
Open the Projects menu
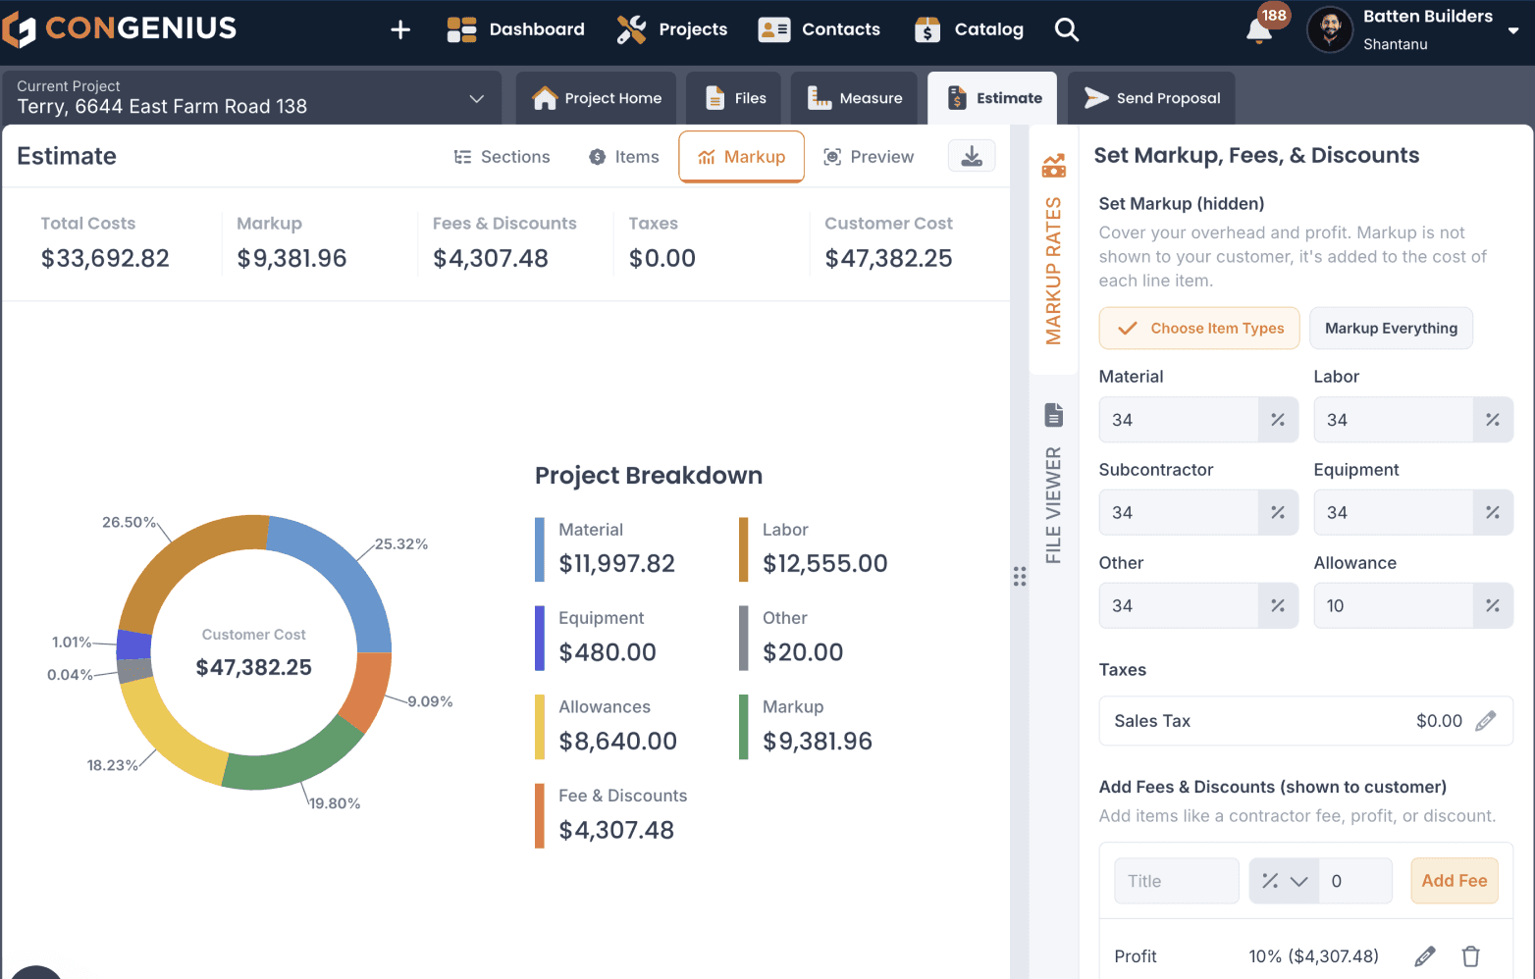click(672, 29)
